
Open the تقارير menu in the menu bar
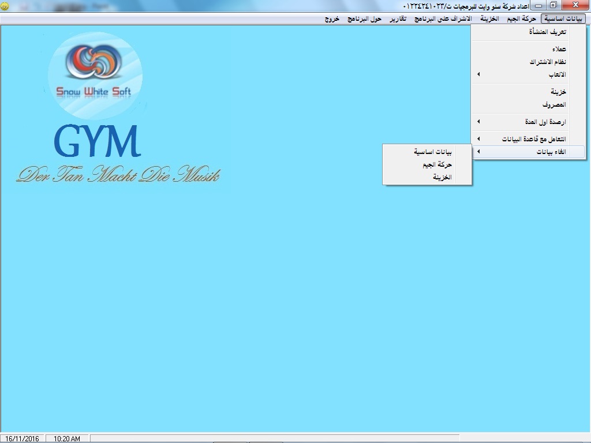coord(397,18)
